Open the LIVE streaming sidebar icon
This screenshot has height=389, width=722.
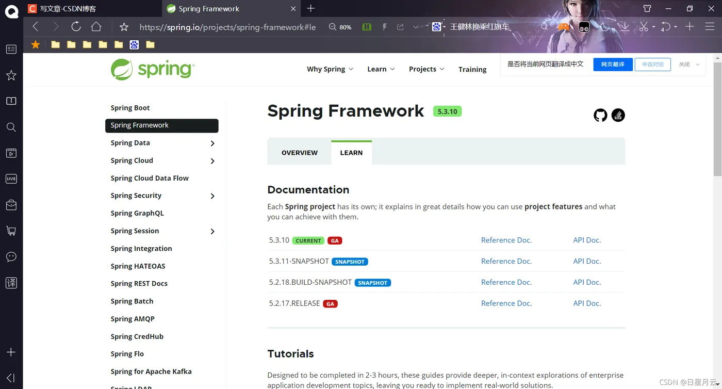[11, 179]
